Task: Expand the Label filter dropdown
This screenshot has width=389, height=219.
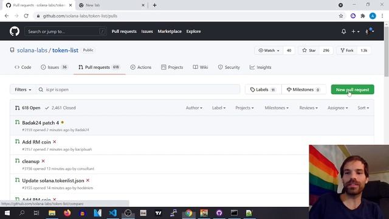Action: coord(219,108)
